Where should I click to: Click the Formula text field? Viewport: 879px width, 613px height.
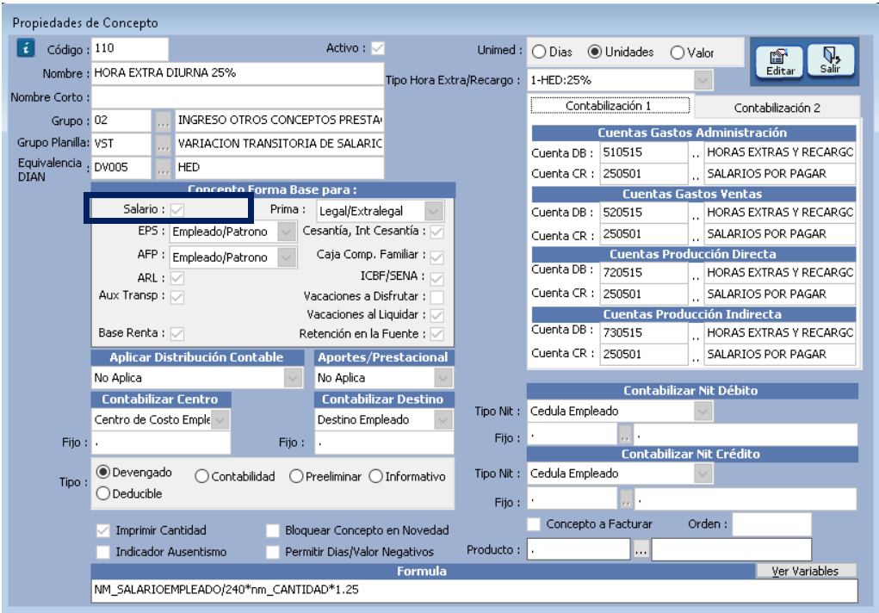[474, 591]
